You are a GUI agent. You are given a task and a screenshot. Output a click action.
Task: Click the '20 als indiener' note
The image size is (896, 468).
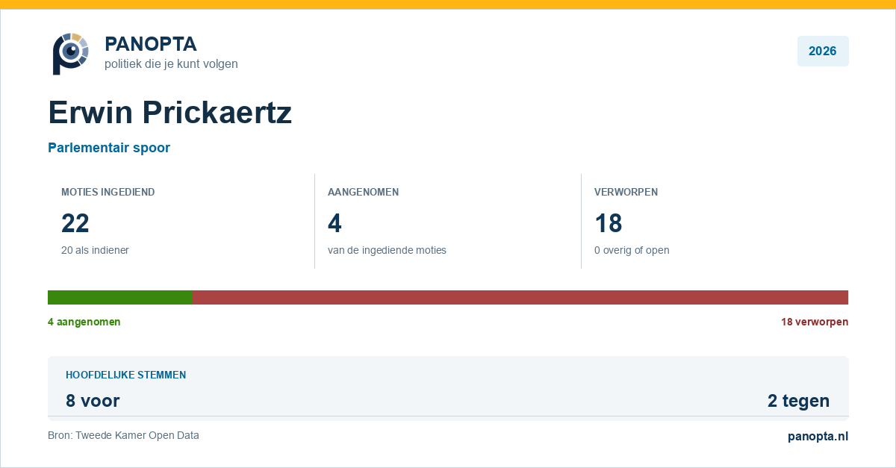[95, 250]
